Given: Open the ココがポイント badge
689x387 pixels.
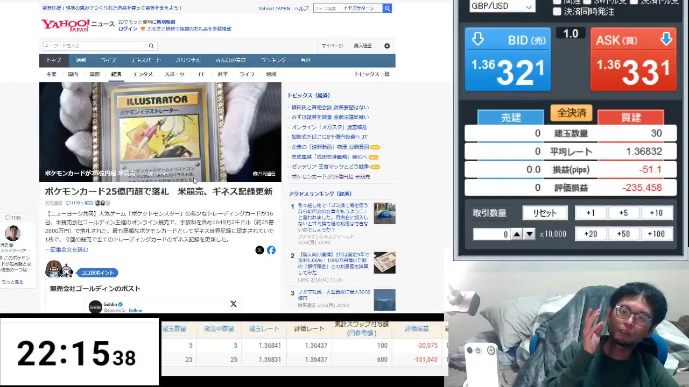Looking at the screenshot, I should 98,273.
